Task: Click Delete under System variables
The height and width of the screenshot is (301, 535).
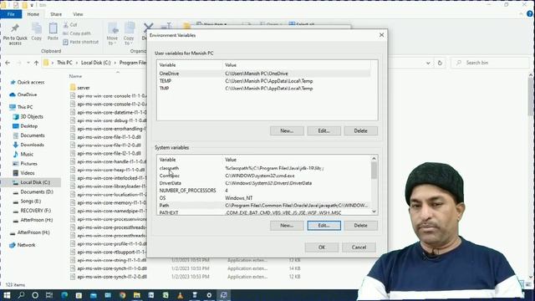Action: (x=360, y=225)
